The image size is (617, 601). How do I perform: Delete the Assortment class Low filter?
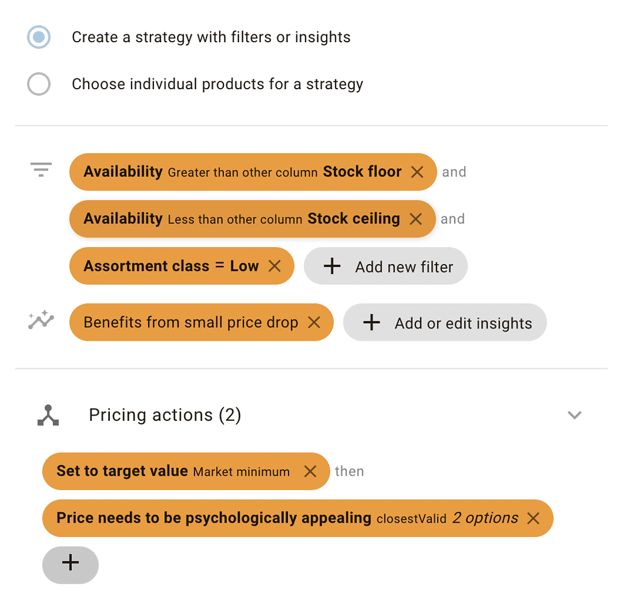tap(275, 266)
